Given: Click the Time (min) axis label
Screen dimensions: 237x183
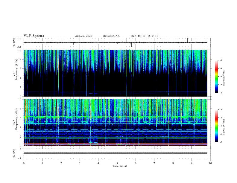Looking at the screenshot, I should [x=120, y=166].
